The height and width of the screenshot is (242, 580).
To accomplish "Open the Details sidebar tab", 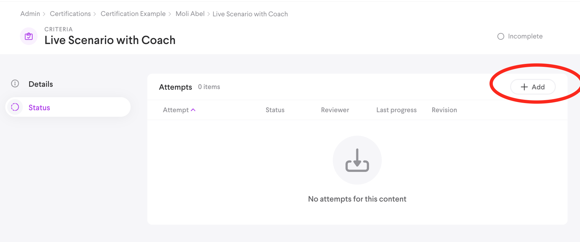I will pyautogui.click(x=41, y=84).
